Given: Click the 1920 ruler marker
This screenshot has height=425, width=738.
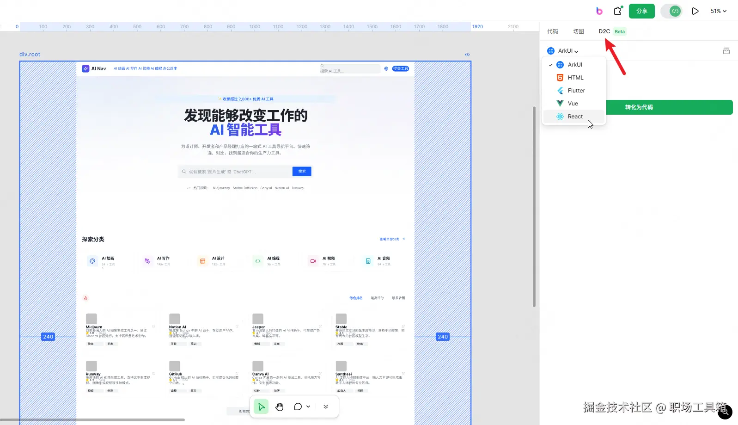Looking at the screenshot, I should point(477,27).
